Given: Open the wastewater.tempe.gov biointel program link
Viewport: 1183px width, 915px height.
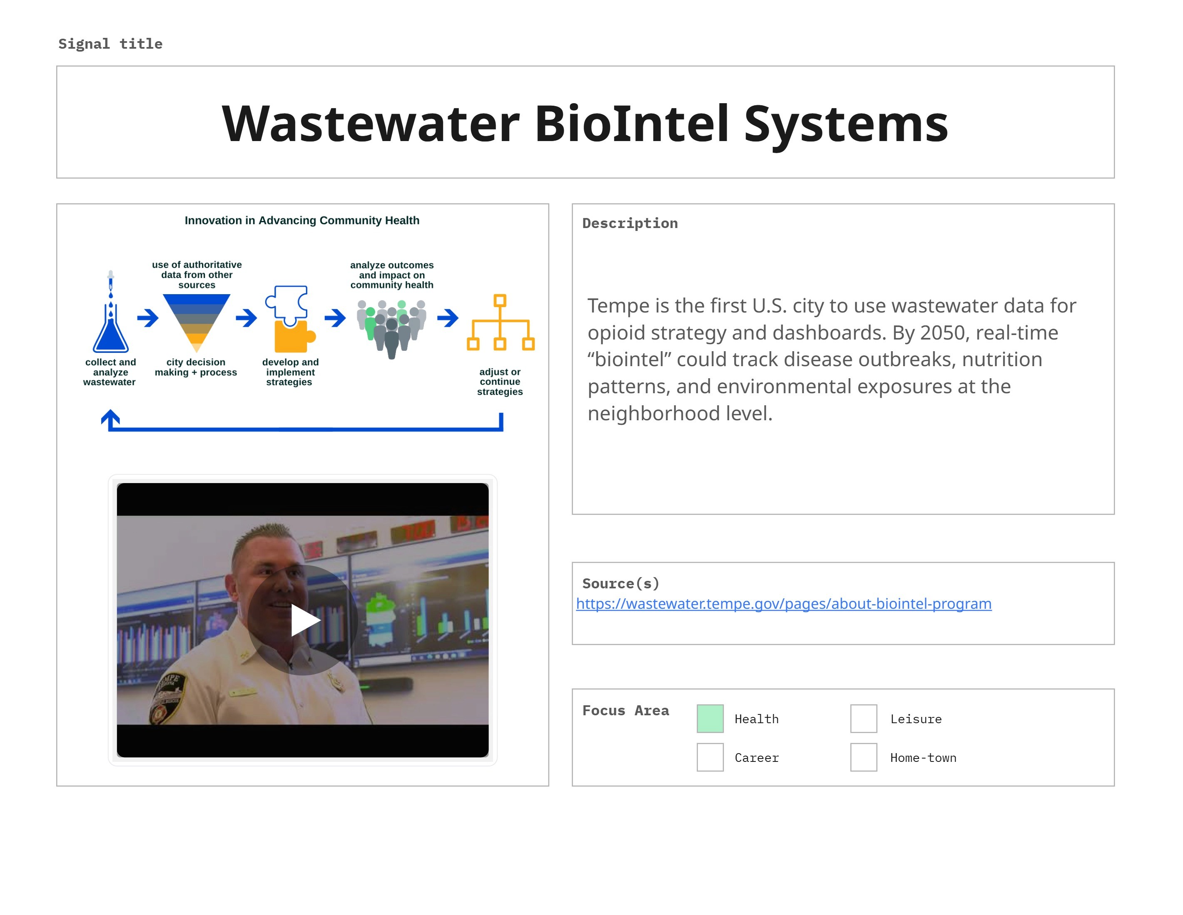Looking at the screenshot, I should (783, 604).
